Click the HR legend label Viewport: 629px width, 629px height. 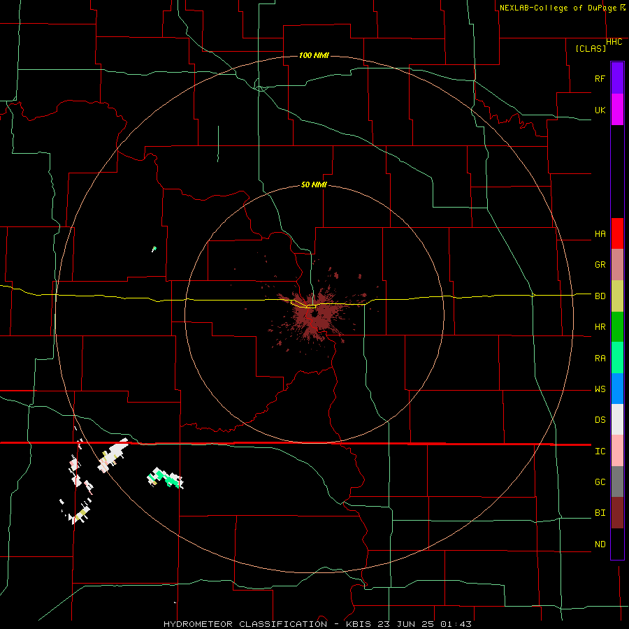point(600,327)
